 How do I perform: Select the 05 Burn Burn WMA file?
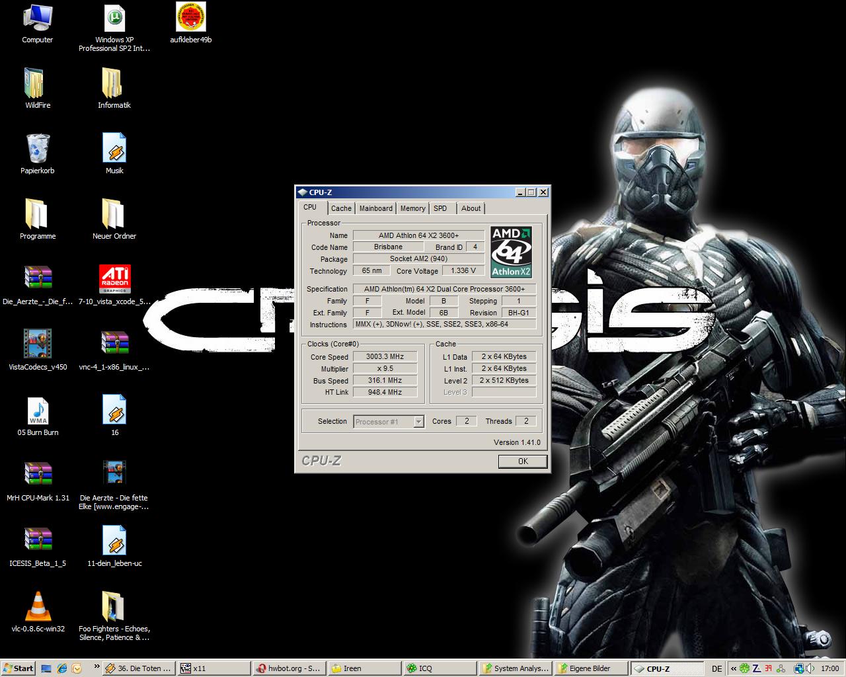38,416
